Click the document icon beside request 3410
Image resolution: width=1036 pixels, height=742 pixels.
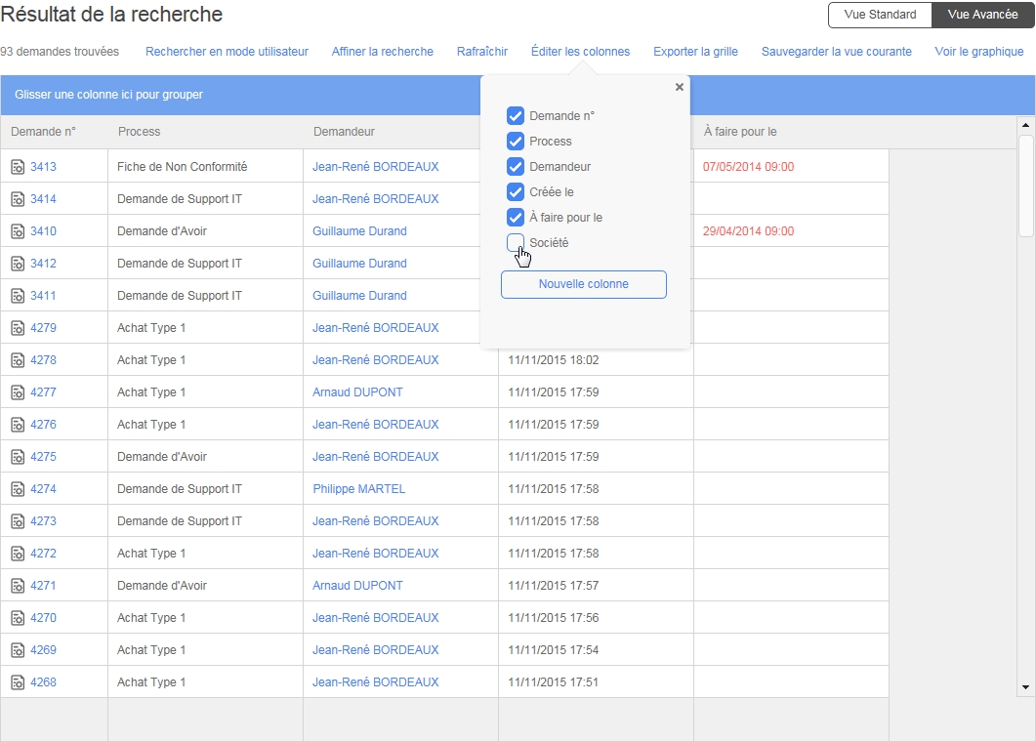18,231
